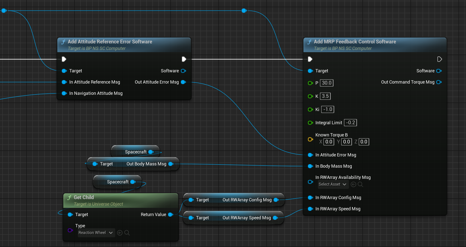
Task: Select the Add MRP Feedback Control Software node title
Action: click(355, 42)
